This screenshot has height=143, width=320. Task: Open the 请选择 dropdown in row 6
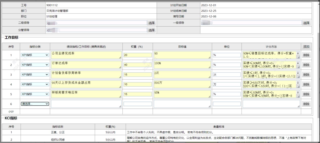[35, 104]
